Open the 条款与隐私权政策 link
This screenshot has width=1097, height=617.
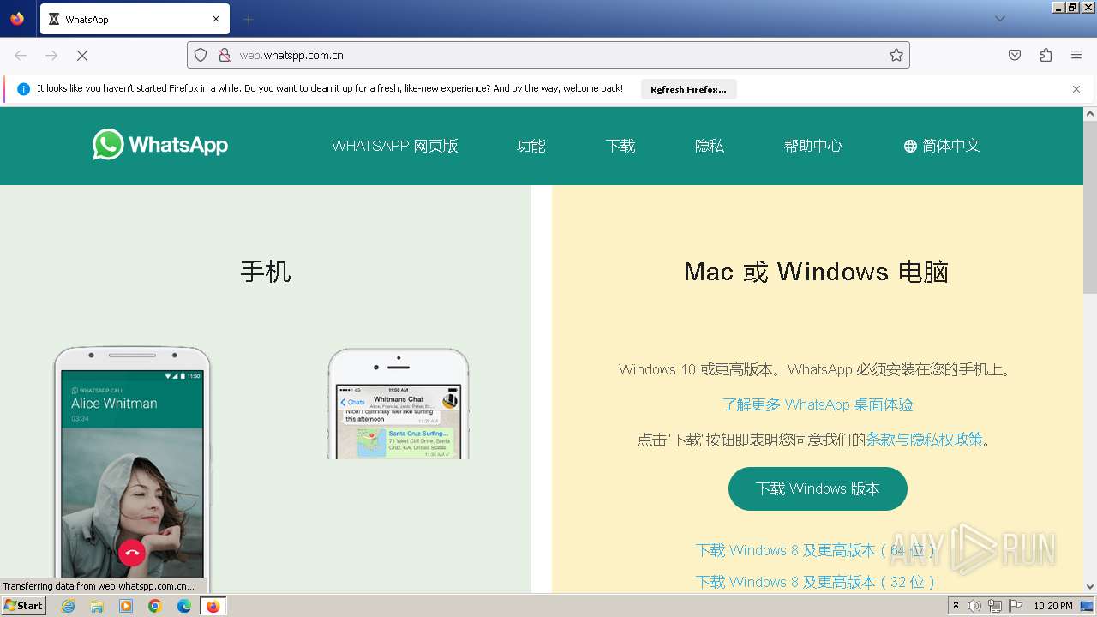point(925,440)
